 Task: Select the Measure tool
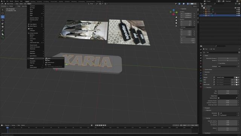click(3, 34)
